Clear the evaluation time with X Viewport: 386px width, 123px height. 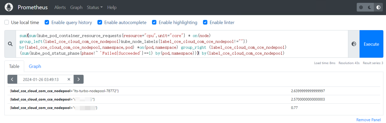click(x=69, y=79)
